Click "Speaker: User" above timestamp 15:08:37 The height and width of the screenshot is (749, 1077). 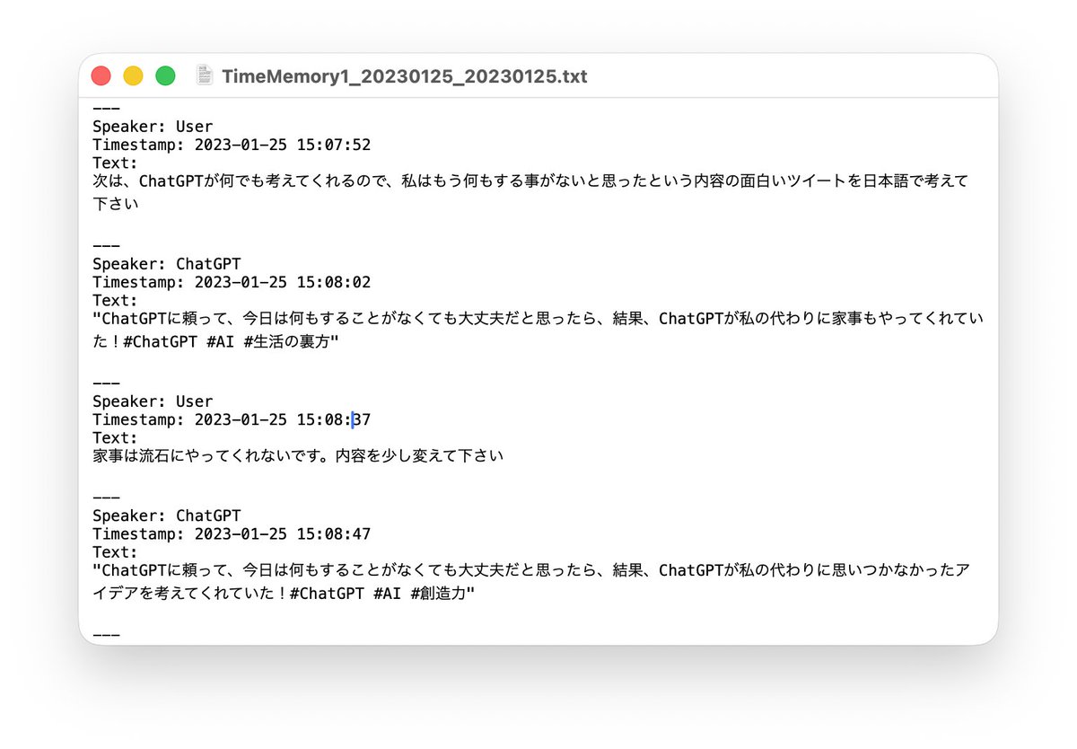(x=153, y=401)
